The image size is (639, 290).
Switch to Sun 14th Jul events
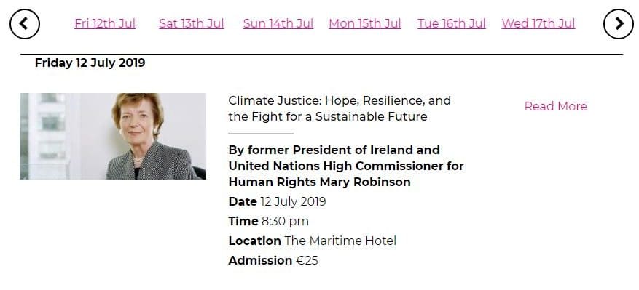[x=278, y=23]
